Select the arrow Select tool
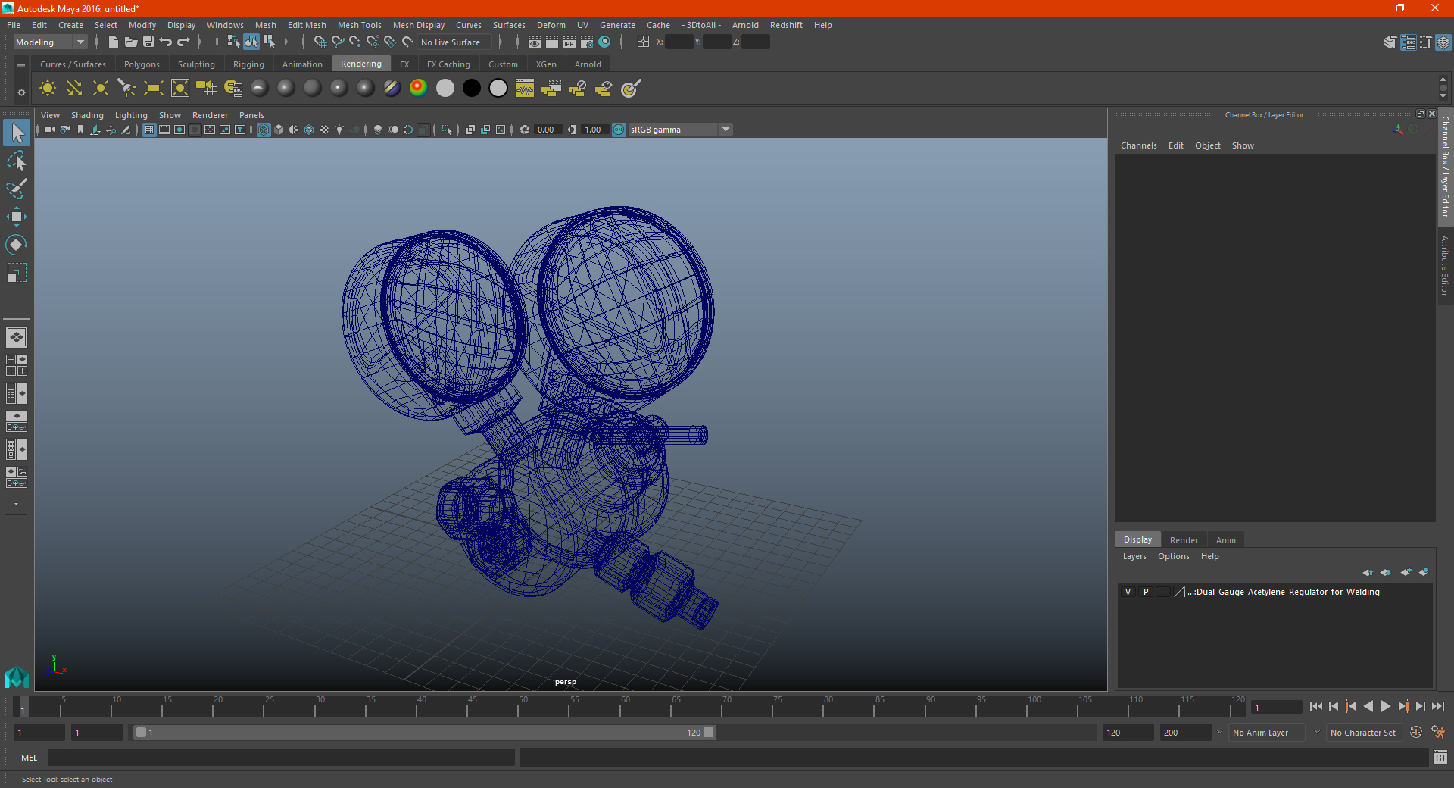This screenshot has width=1454, height=788. (x=16, y=133)
